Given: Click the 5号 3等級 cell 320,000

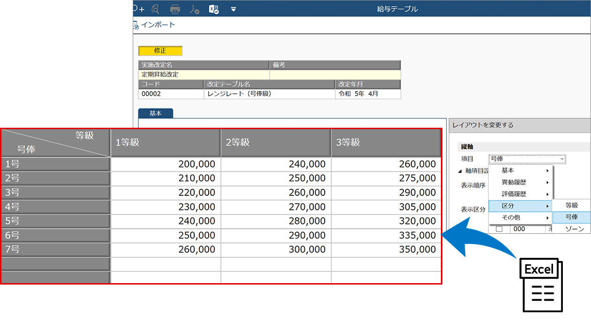Looking at the screenshot, I should (x=386, y=221).
